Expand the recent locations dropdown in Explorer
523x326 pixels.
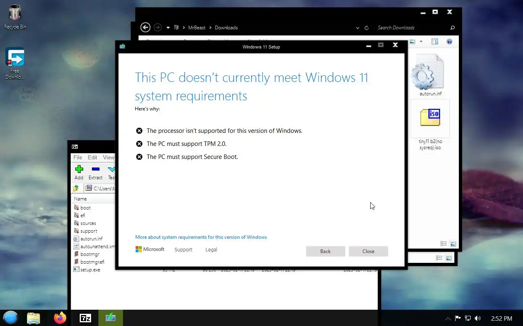[x=168, y=28]
